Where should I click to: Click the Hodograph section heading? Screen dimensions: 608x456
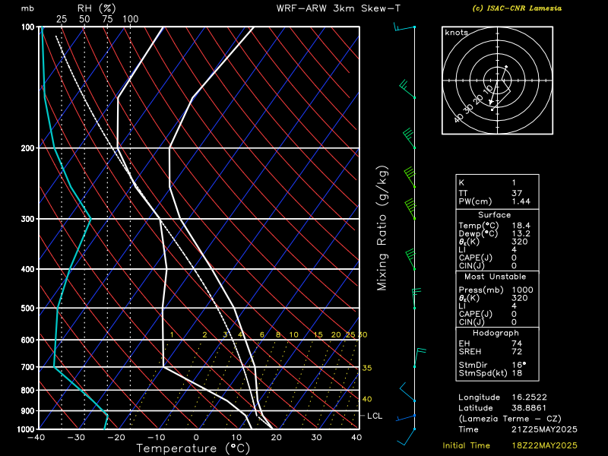496,333
